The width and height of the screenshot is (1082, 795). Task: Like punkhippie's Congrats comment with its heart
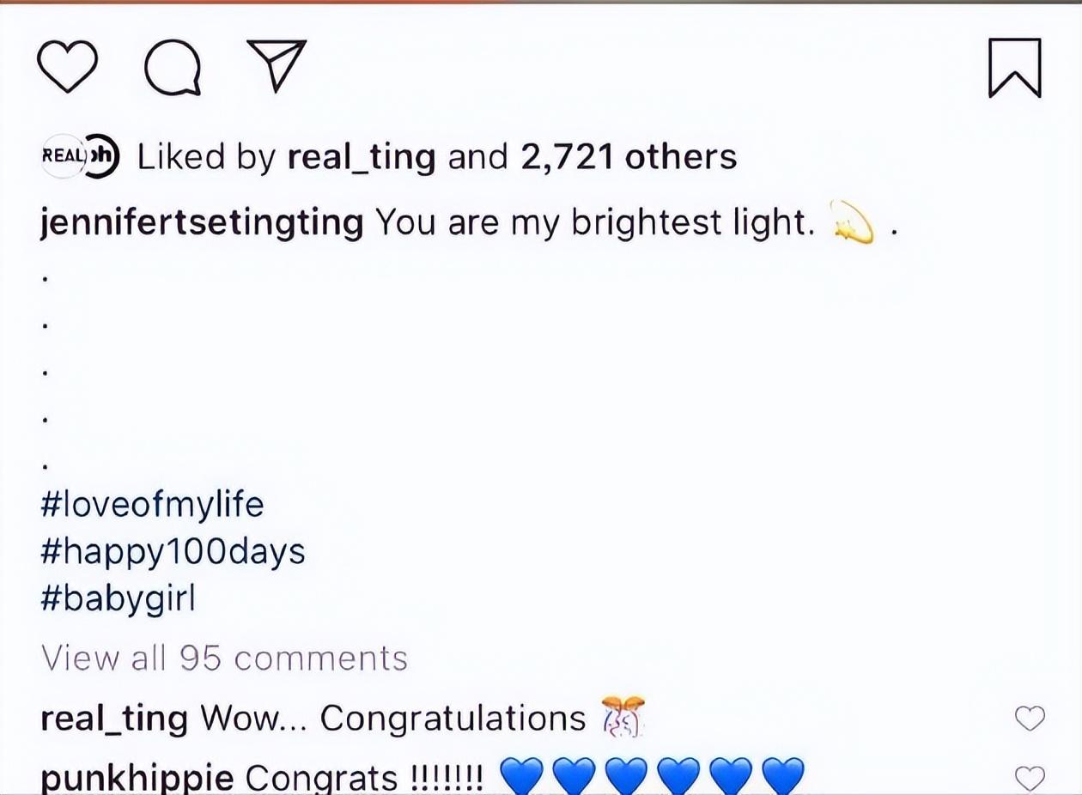pos(1030,778)
